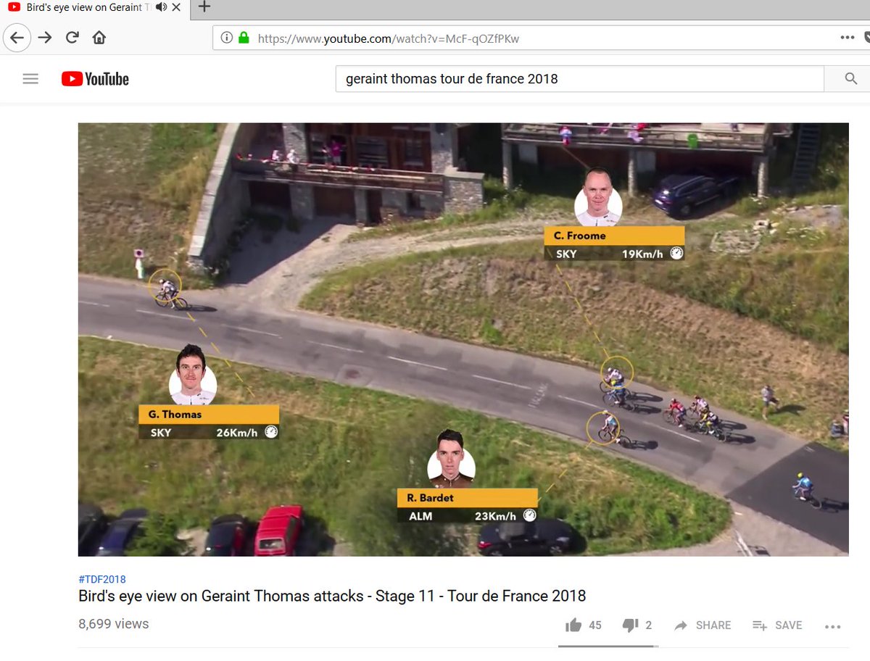Click the green secure padlock icon
This screenshot has height=661, width=870.
[244, 38]
